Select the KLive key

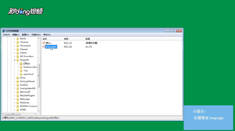click(x=23, y=78)
